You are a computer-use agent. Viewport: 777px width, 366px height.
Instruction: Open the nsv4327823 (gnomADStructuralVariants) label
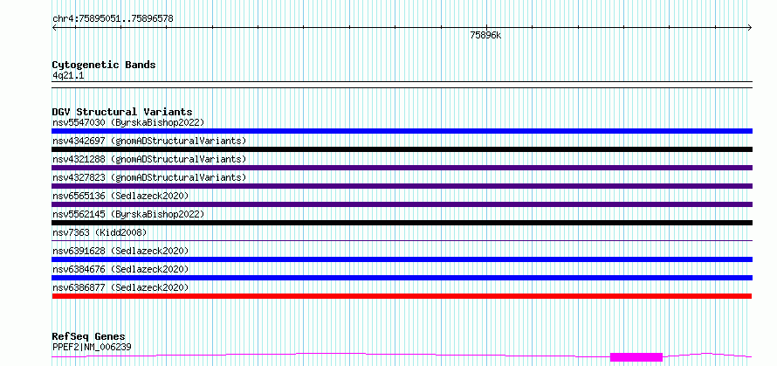coord(149,177)
